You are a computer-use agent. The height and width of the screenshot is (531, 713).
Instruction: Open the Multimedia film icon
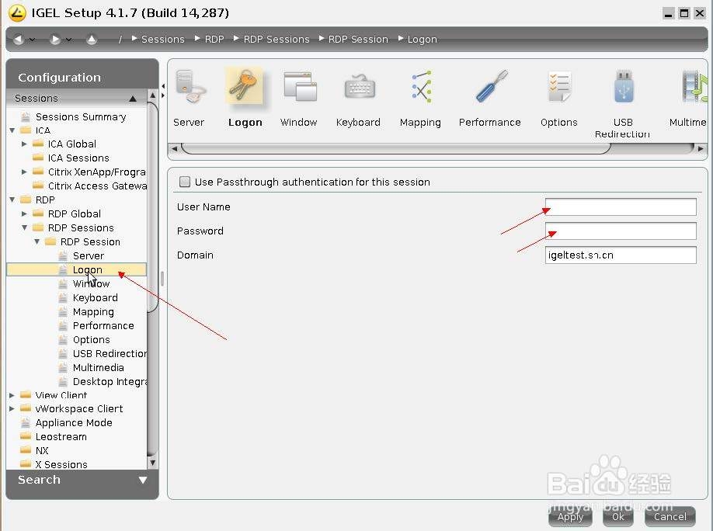[x=694, y=86]
